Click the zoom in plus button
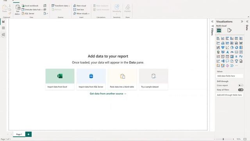Viewport: 250px width, 141px height. [x=233, y=139]
